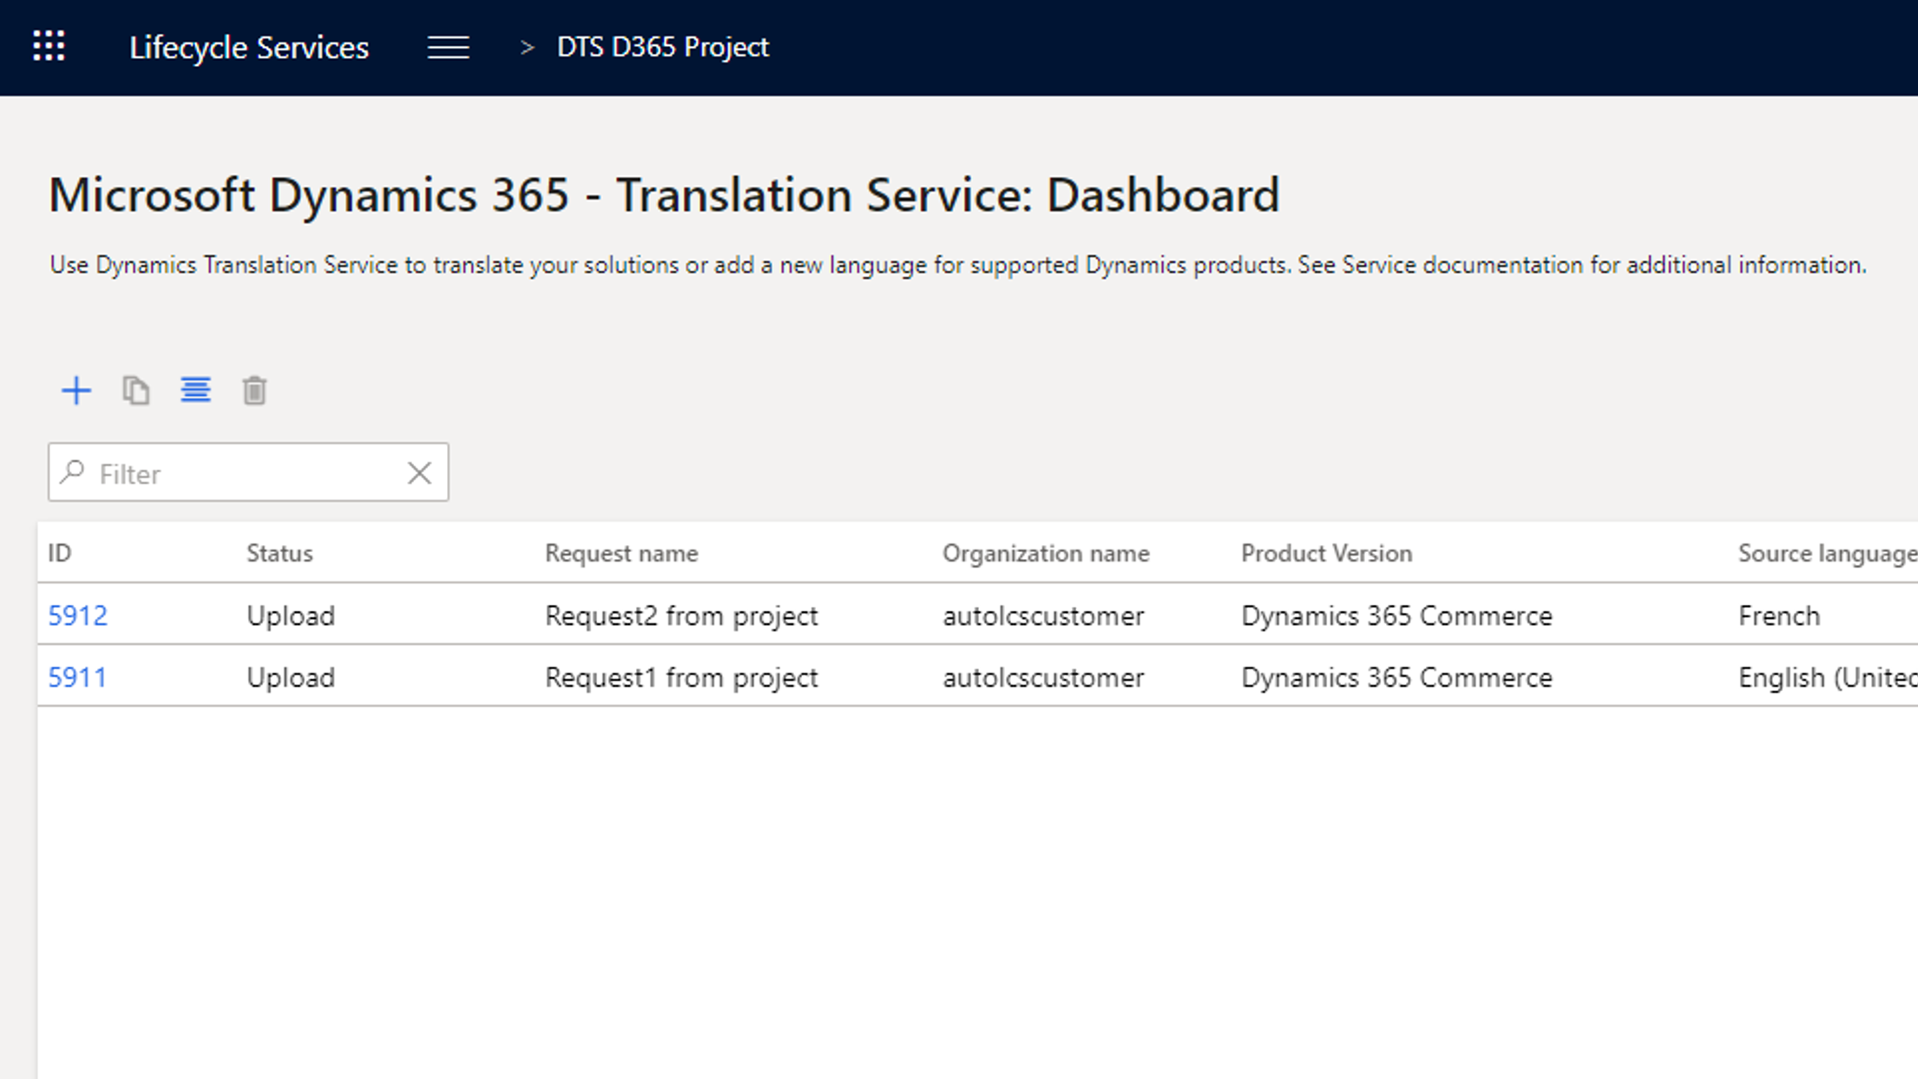Click the filter search magnifier icon
Viewport: 1918px width, 1079px height.
[73, 472]
